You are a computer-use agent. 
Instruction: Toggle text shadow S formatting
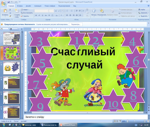[49, 15]
